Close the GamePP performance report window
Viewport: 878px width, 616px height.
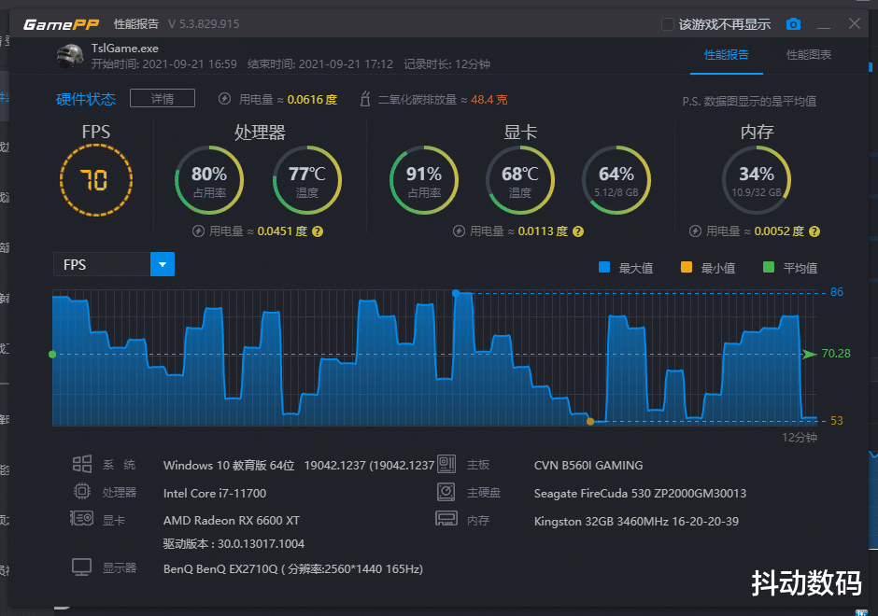[855, 23]
